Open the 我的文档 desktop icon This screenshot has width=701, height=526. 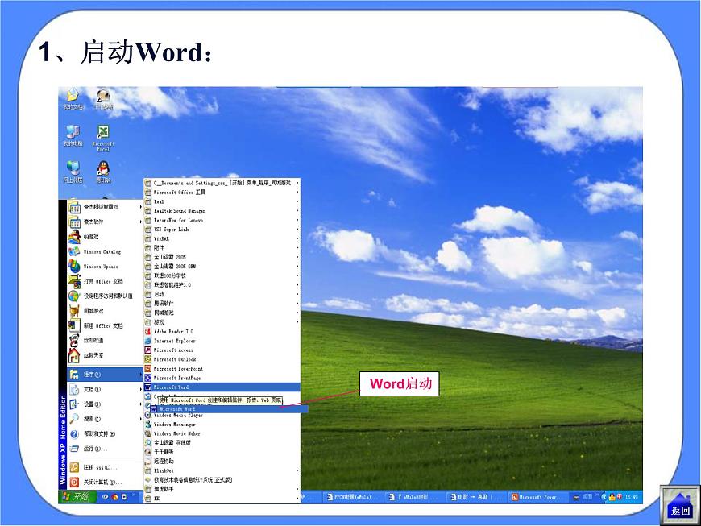tap(73, 99)
